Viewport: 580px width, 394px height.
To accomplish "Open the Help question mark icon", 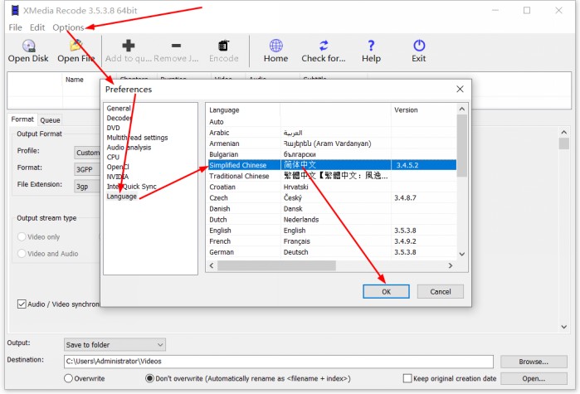I will click(371, 46).
